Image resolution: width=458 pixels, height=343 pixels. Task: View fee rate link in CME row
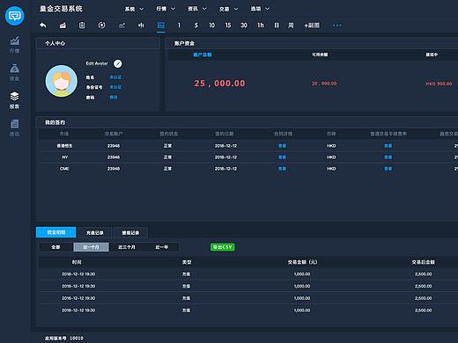(x=388, y=169)
